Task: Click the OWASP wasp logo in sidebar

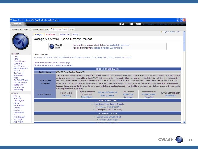Action: [x=20, y=41]
